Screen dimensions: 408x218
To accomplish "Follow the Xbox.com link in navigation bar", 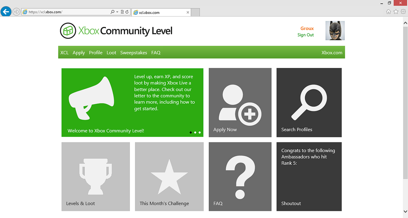I will pyautogui.click(x=332, y=52).
